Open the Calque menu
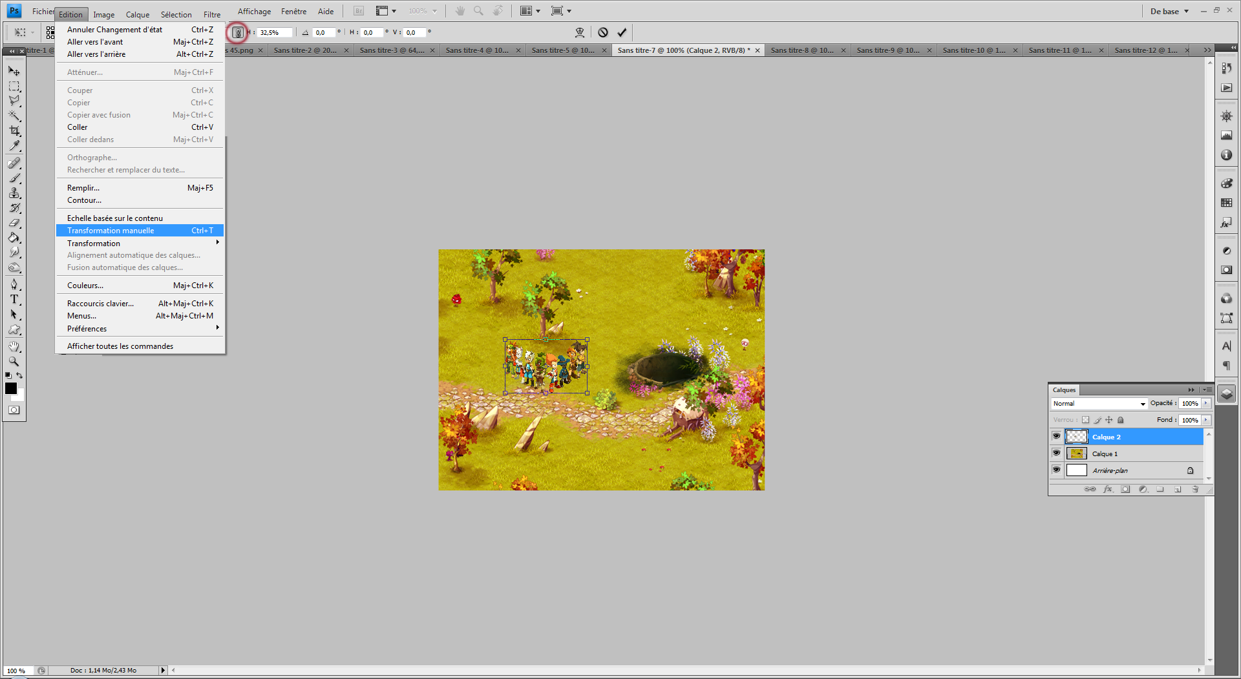This screenshot has height=679, width=1241. coord(137,14)
